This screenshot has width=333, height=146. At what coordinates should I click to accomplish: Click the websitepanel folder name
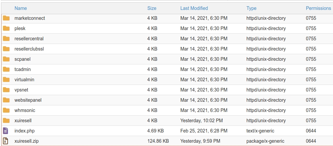click(28, 100)
